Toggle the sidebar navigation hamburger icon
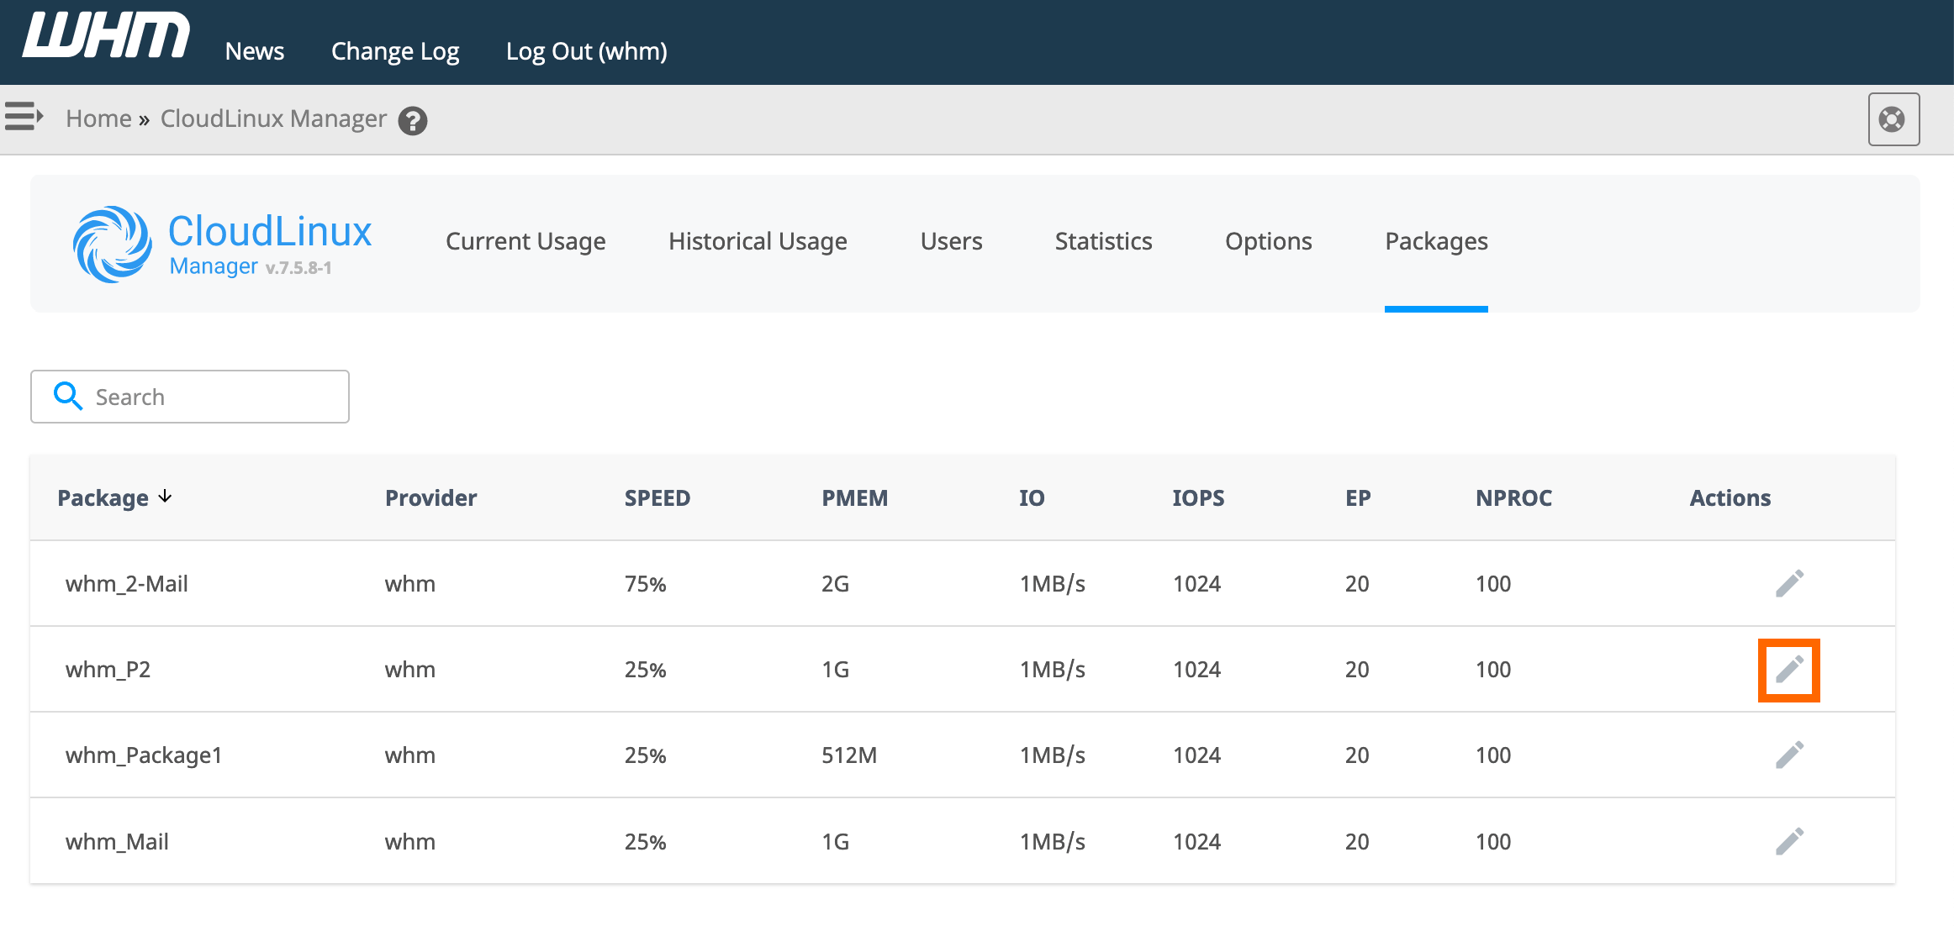Screen dimensions: 1954x926 coord(24,116)
